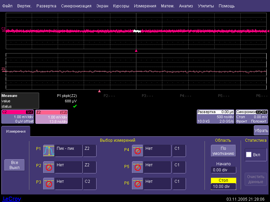Open the P1 source selector Z2
270x202 pixels.
(89, 151)
